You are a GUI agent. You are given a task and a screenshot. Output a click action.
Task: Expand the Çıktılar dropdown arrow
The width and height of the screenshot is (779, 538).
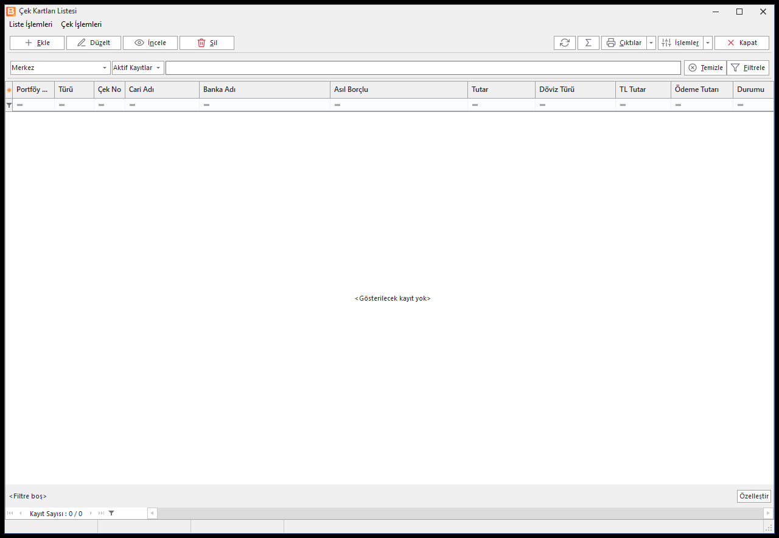pos(651,43)
